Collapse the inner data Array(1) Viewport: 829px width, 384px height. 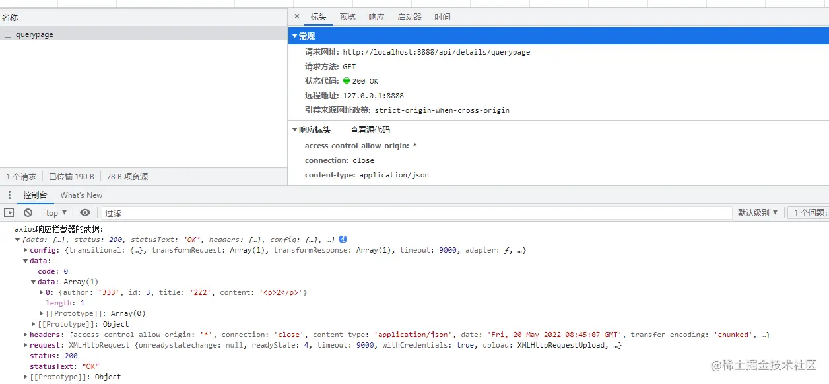(x=34, y=282)
